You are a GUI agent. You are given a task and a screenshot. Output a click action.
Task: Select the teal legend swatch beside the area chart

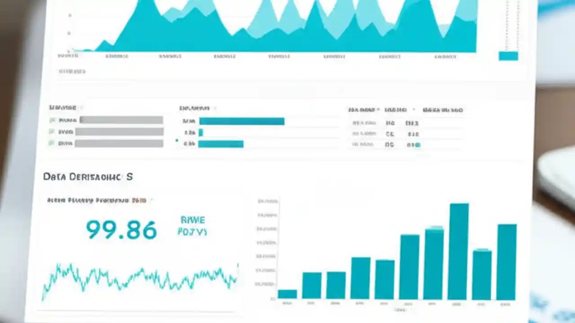pos(508,56)
